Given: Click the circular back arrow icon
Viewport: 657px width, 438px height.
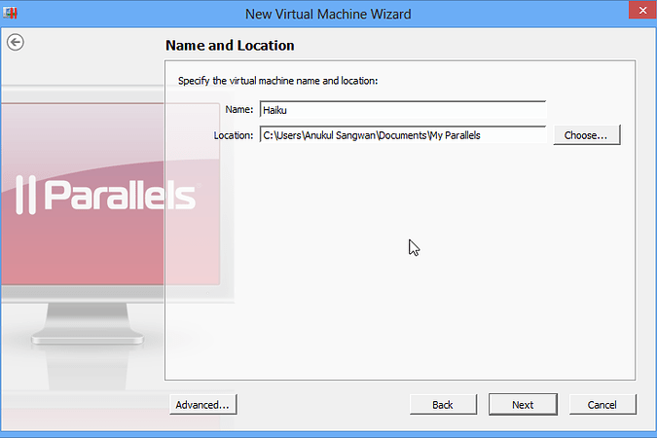Looking at the screenshot, I should pos(16,42).
